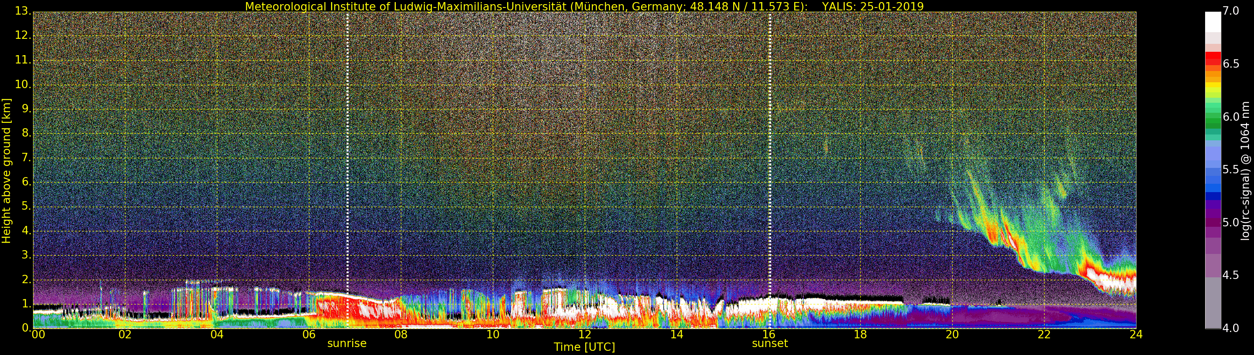This screenshot has width=1254, height=355.
Task: Click the sunset dotted vertical line
Action: pyautogui.click(x=770, y=170)
